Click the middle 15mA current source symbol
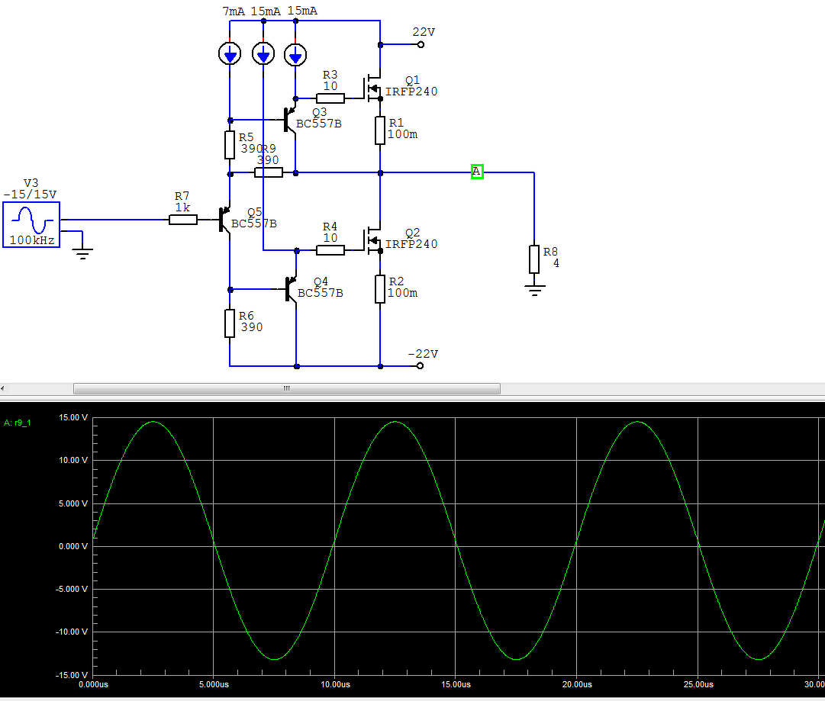 pos(263,53)
